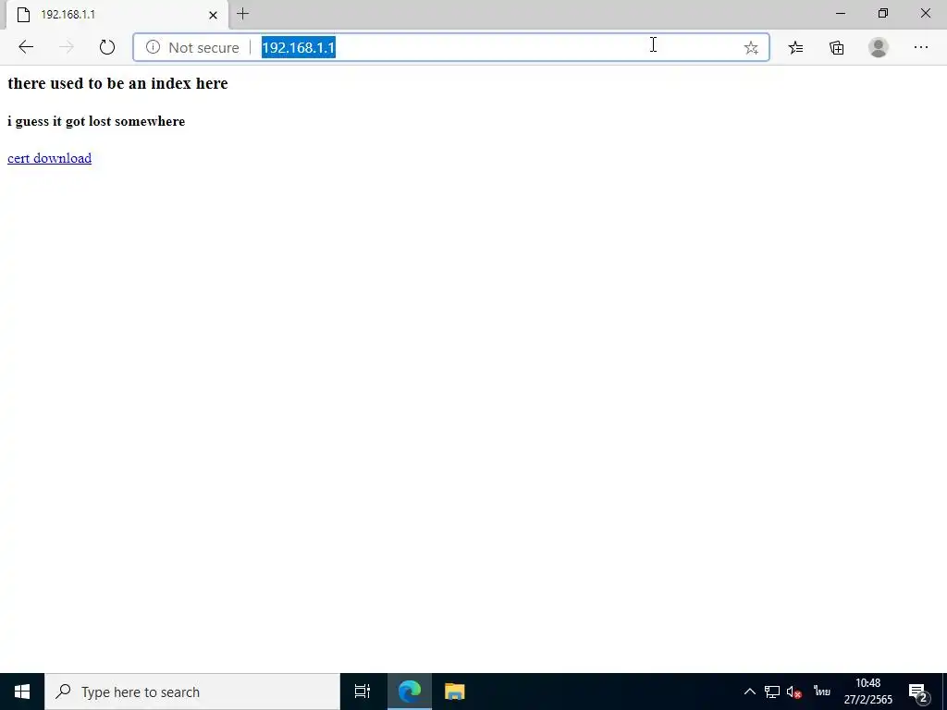The width and height of the screenshot is (947, 710).
Task: Open the Windows Start menu
Action: (x=22, y=692)
